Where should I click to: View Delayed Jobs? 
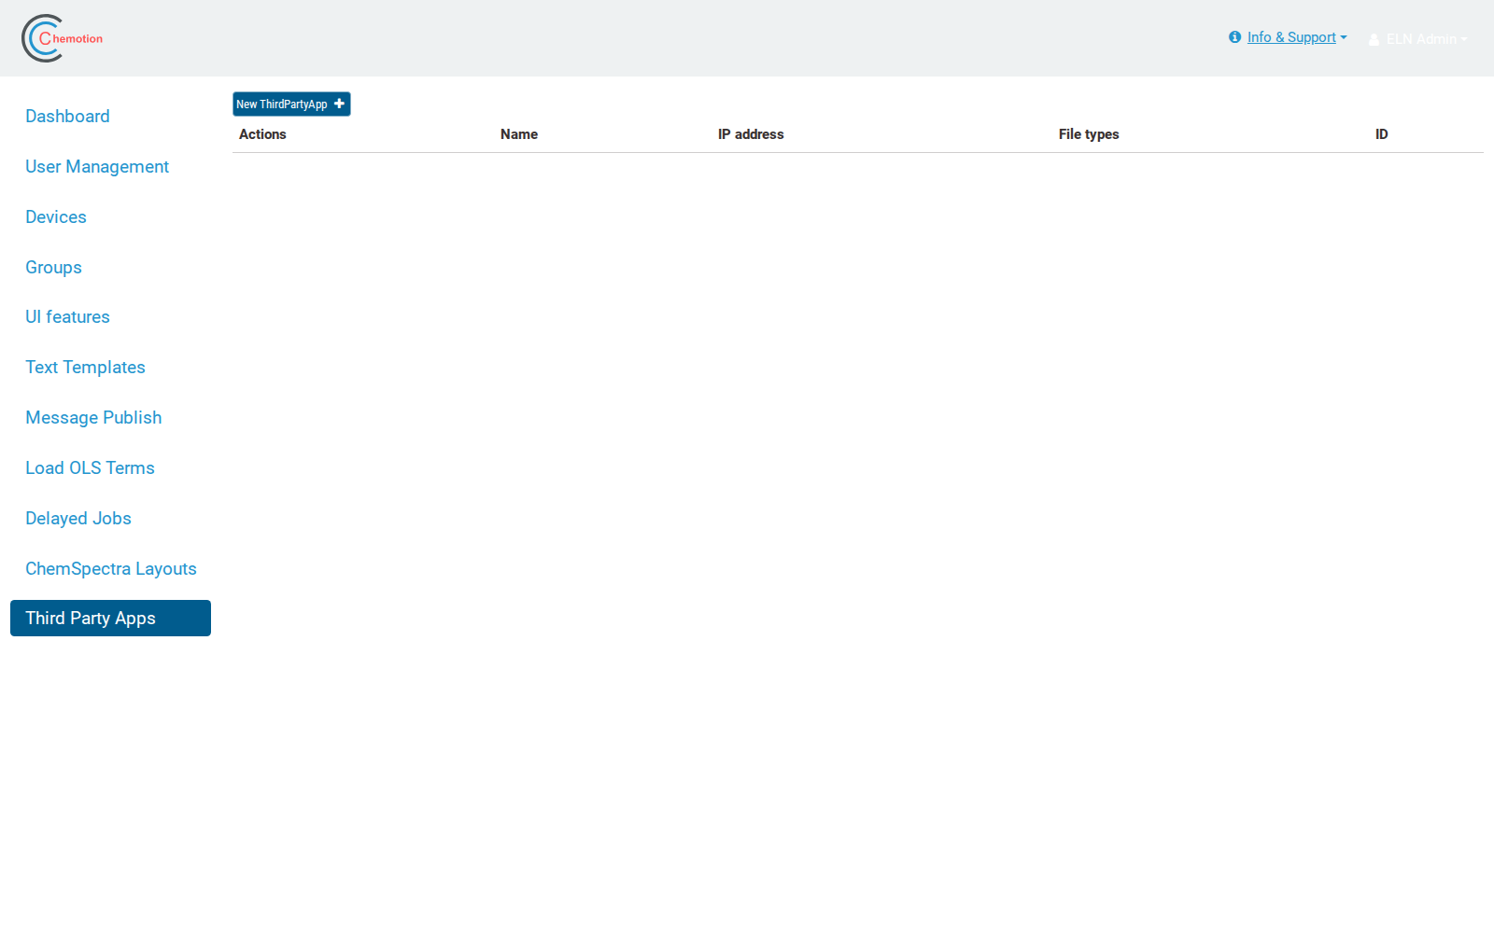point(78,519)
